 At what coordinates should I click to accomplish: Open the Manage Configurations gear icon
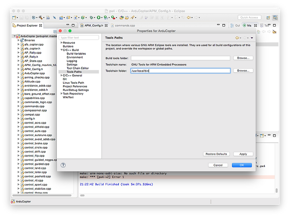click(33, 18)
